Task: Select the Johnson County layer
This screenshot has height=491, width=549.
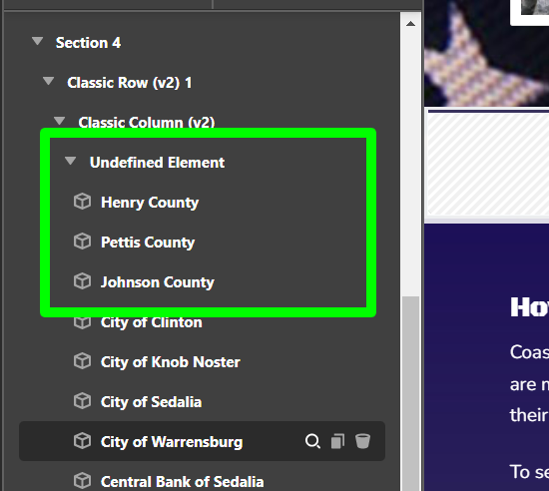Action: click(157, 282)
